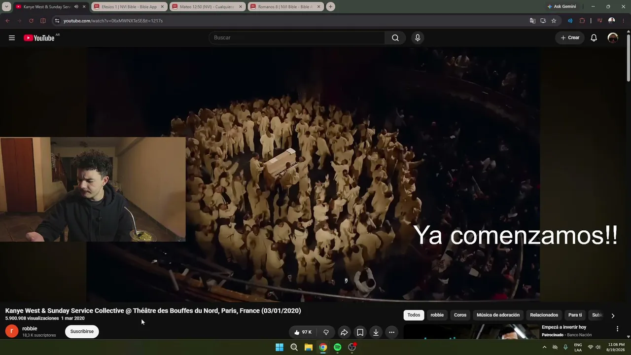This screenshot has height=355, width=631.
Task: Open Chrome three-dot menu
Action: (623, 21)
